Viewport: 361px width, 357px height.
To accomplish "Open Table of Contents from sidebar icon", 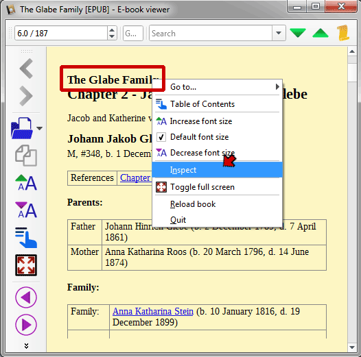I will 26,238.
